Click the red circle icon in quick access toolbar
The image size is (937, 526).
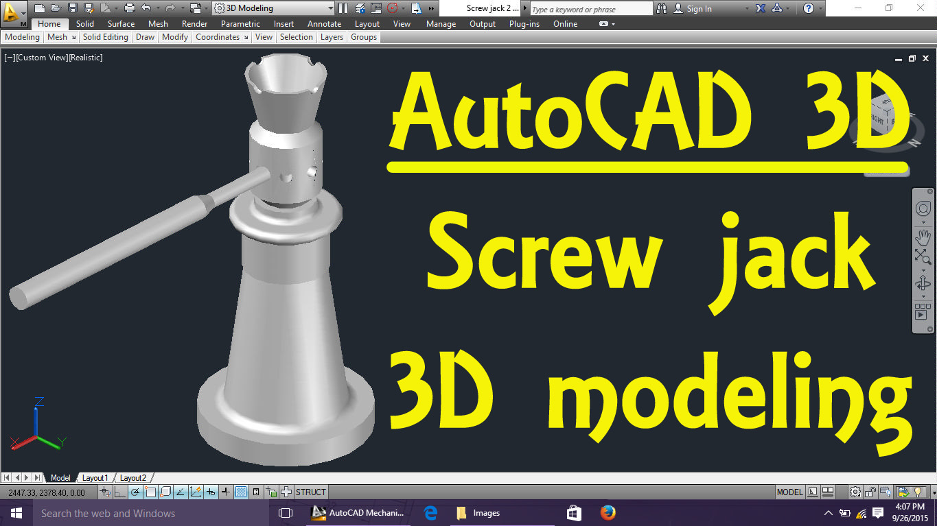(393, 8)
